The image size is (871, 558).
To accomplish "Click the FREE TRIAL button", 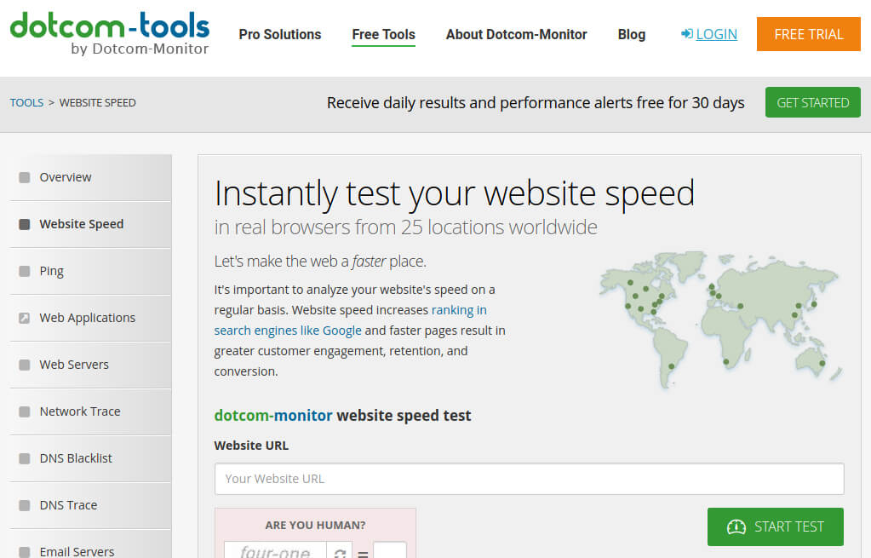I will point(807,34).
